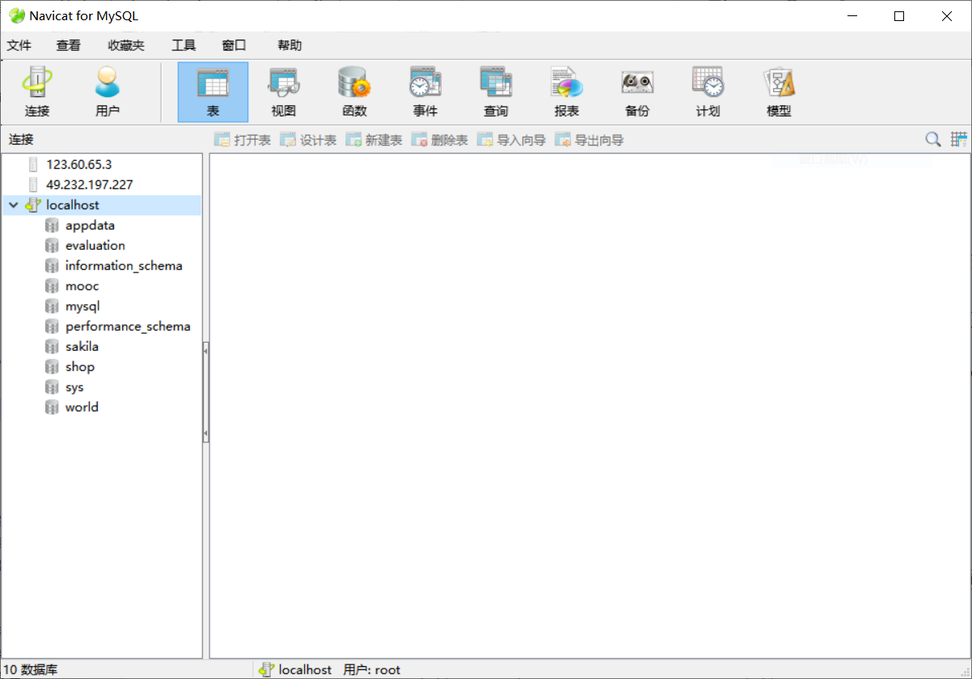Select the 事件 (Event) toolbar icon
The image size is (972, 679).
[425, 92]
